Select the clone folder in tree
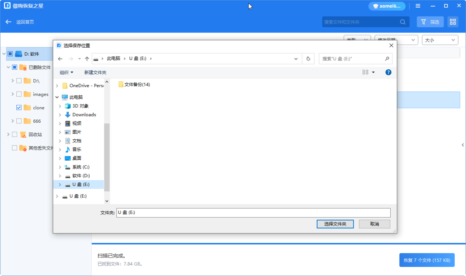Image resolution: width=466 pixels, height=276 pixels. click(38, 108)
